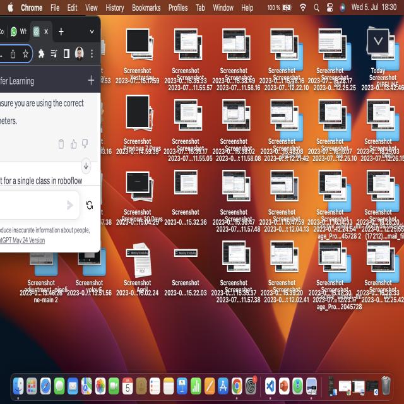404x404 pixels.
Task: Click the regenerate response icon
Action: coord(90,205)
